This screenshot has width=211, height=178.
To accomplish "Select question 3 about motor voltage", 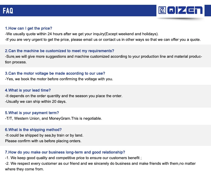I will (x=55, y=74).
